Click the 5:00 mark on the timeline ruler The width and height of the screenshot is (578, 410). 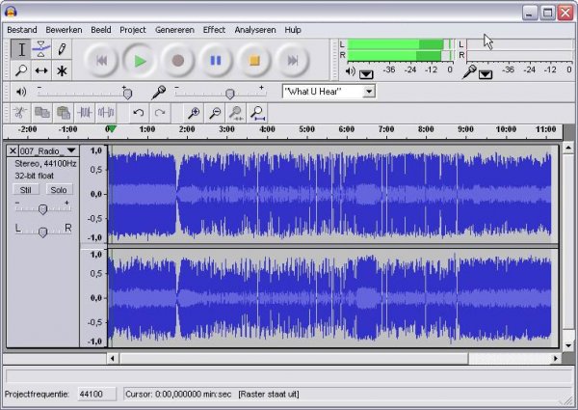click(306, 129)
